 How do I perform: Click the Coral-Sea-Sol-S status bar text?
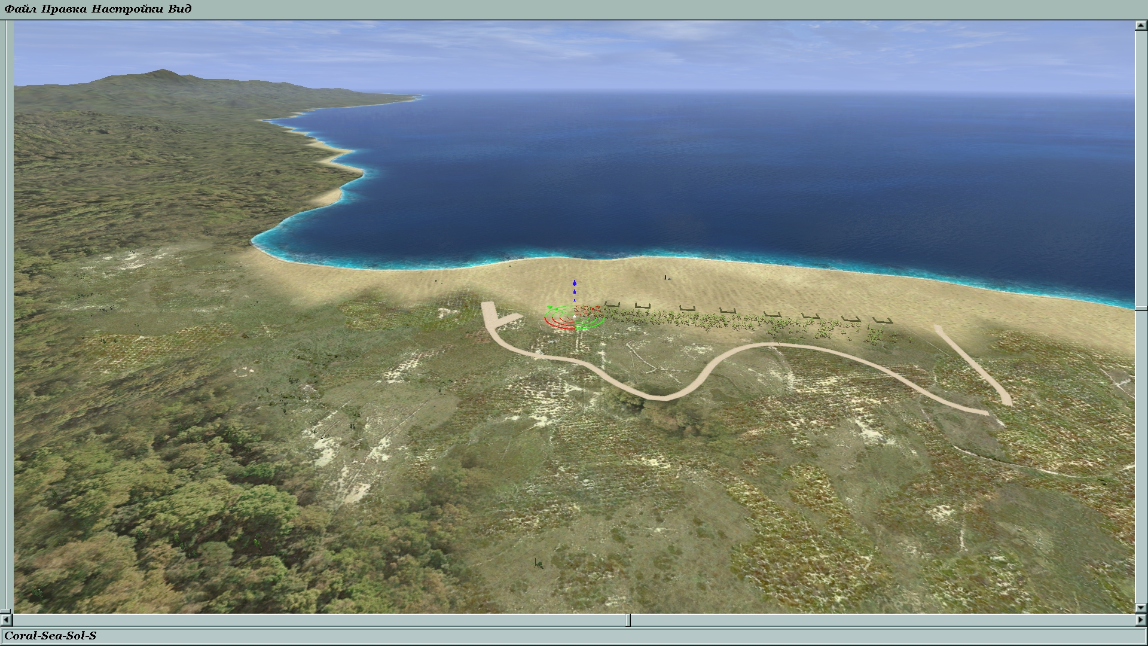tap(50, 636)
